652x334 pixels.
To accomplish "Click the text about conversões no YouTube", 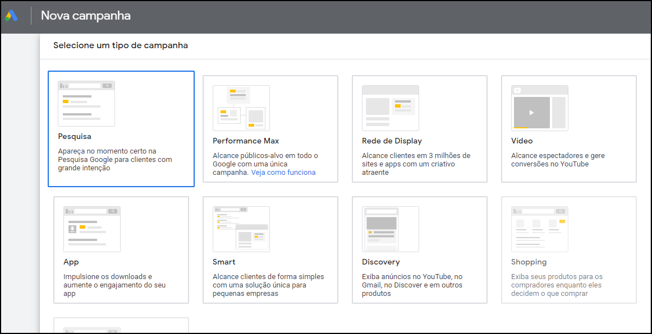I will pyautogui.click(x=558, y=160).
